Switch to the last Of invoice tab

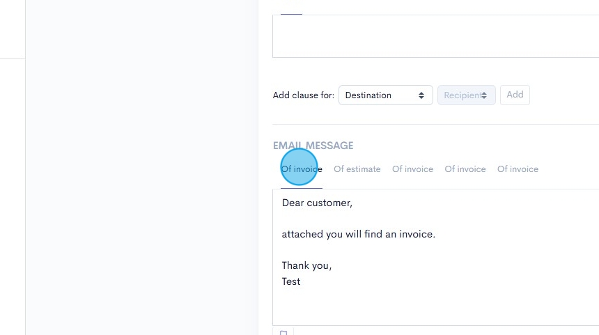coord(518,169)
